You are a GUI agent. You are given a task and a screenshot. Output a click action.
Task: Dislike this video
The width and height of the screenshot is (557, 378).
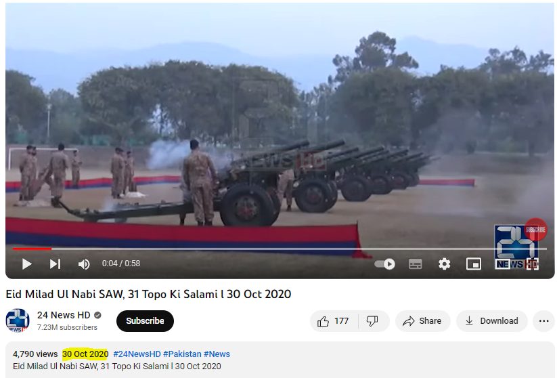point(373,321)
